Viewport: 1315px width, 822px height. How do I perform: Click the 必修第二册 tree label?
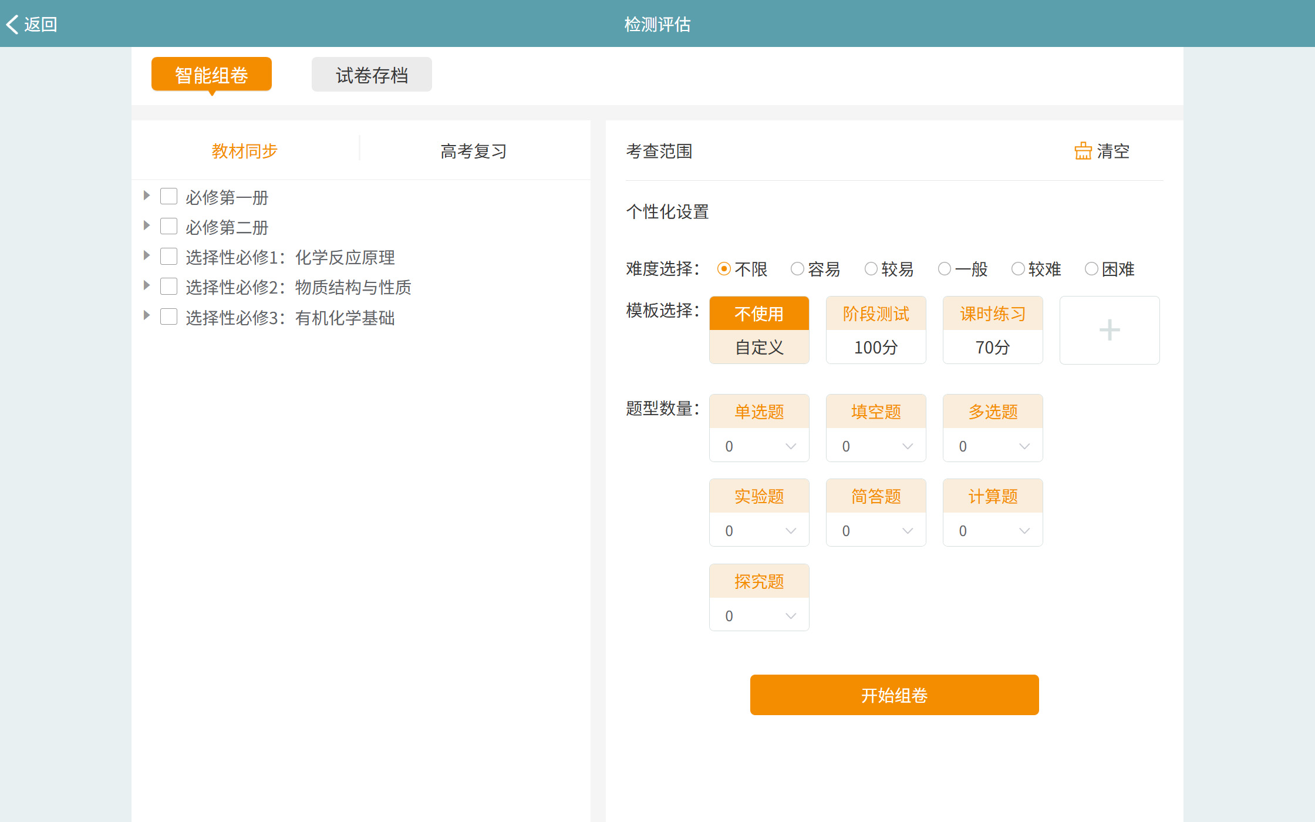227,227
